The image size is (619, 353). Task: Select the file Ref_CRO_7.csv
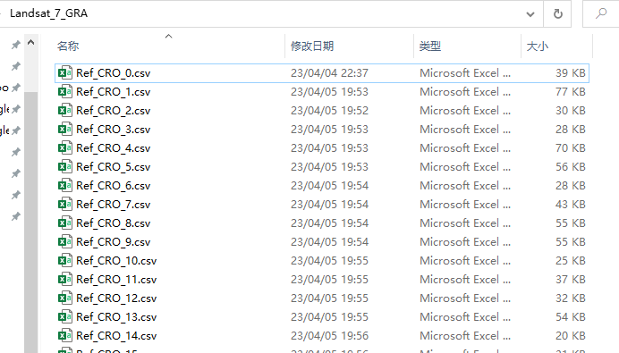click(322, 205)
